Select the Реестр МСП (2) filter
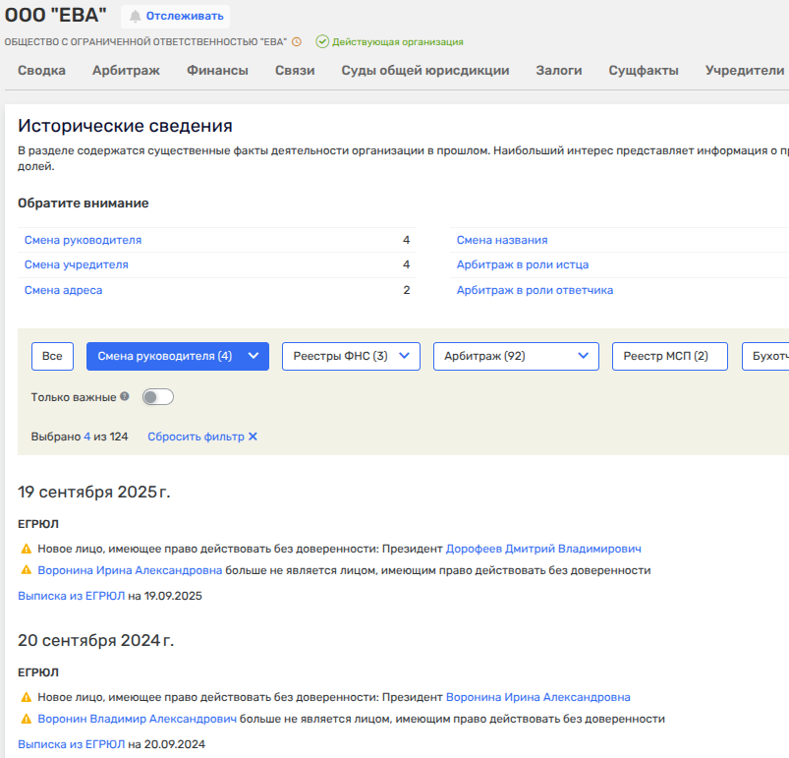This screenshot has height=758, width=789. click(669, 356)
